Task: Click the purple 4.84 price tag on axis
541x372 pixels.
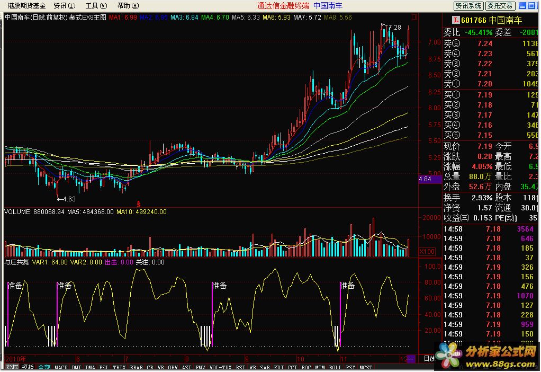Action: pos(430,179)
